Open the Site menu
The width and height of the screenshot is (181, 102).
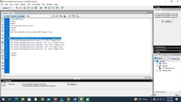coord(43,4)
